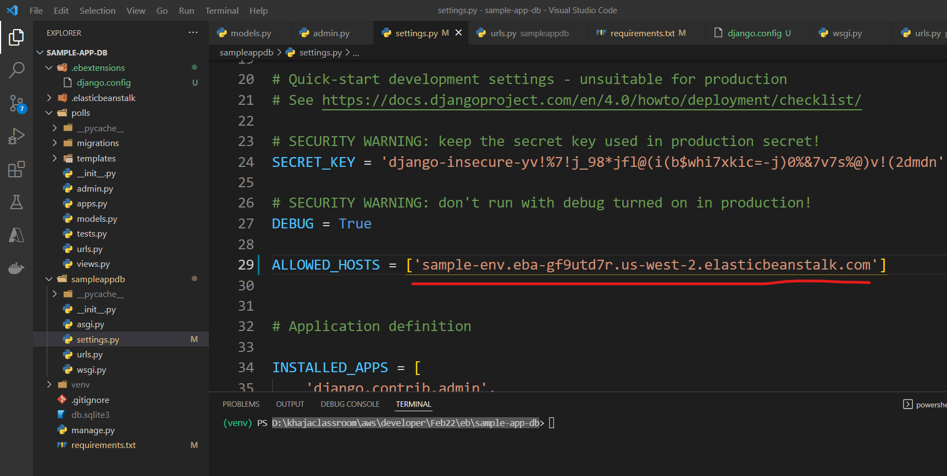The image size is (947, 476).
Task: Show the DEBUG CONSOLE panel tab
Action: point(350,404)
